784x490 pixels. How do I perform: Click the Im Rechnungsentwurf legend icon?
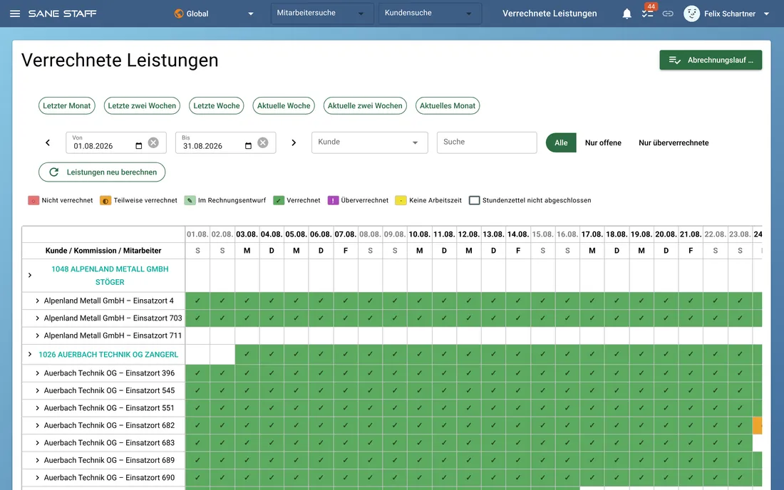190,200
